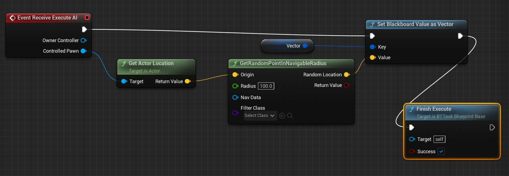Click the Success boolean input pin
Viewport: 509px width, 176px height.
click(412, 151)
